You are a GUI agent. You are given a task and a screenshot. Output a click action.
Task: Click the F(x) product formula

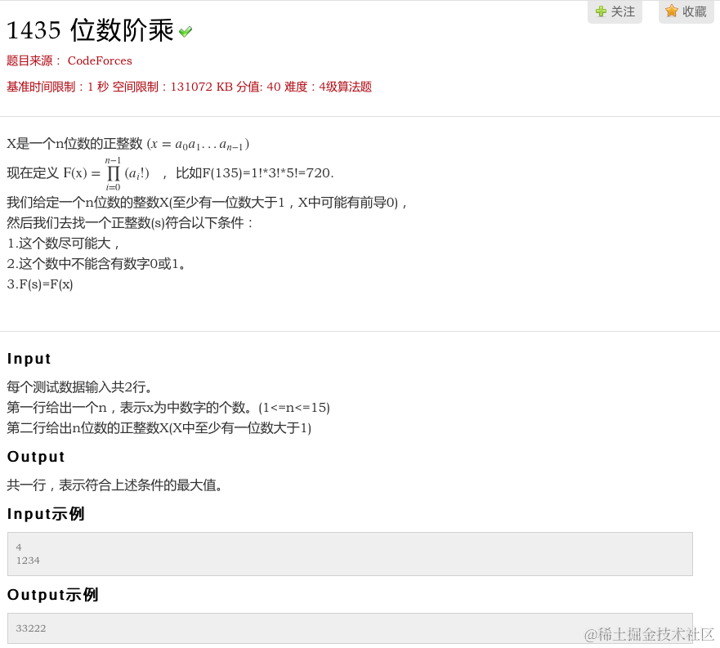pyautogui.click(x=106, y=173)
